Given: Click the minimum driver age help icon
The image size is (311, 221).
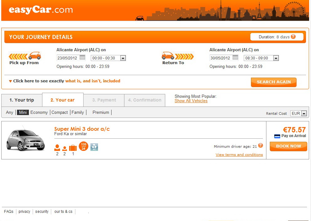Looking at the screenshot, I should [260, 146].
